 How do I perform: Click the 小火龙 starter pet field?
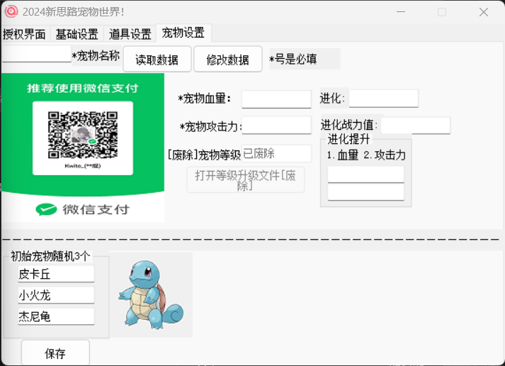[56, 295]
